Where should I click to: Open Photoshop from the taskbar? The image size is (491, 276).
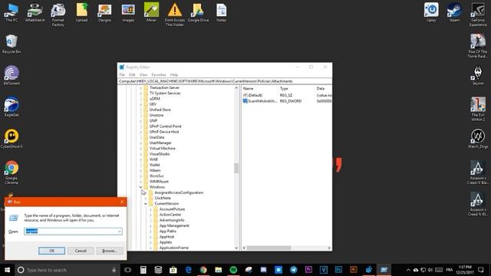pos(338,270)
